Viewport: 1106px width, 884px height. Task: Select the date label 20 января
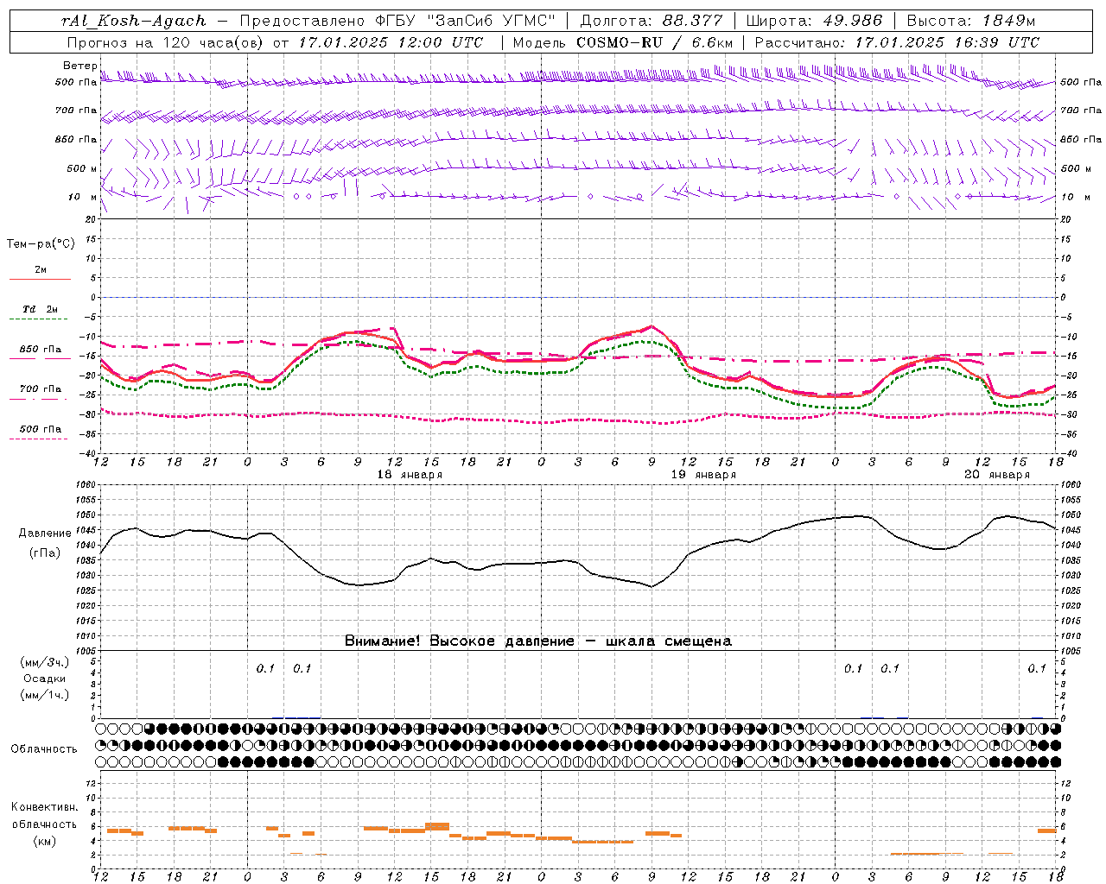(x=997, y=475)
